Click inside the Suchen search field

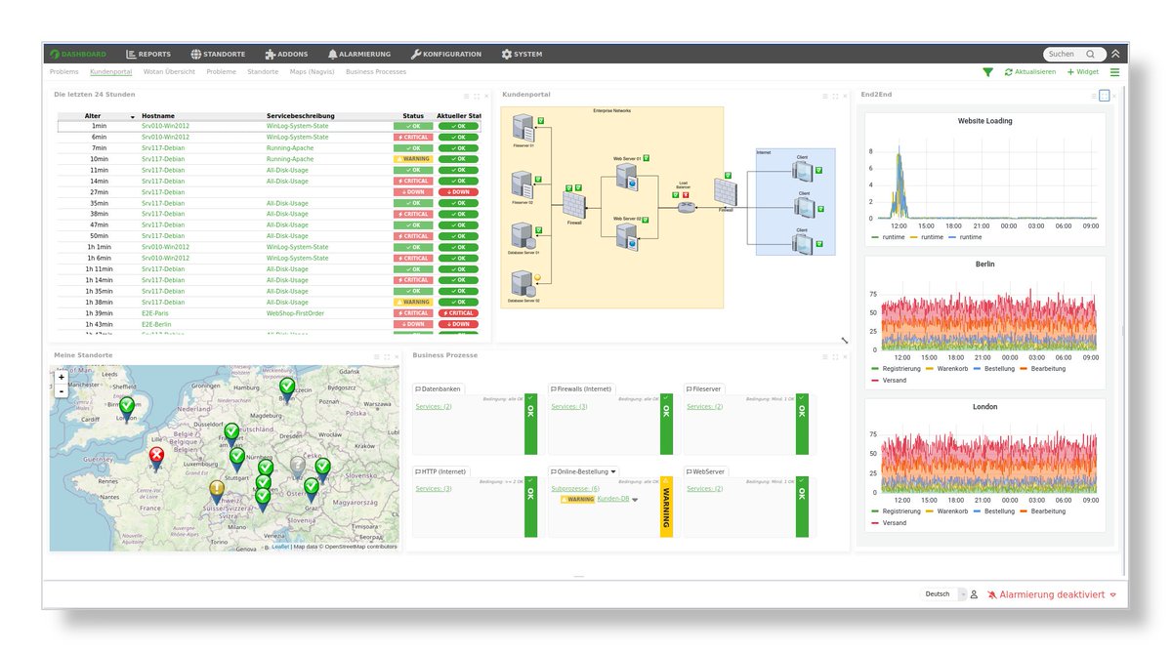(1063, 54)
